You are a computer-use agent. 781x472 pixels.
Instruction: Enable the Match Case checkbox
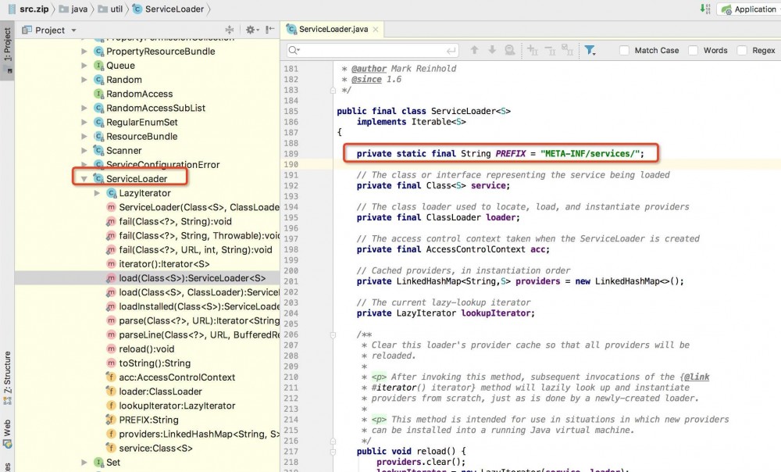pos(624,50)
